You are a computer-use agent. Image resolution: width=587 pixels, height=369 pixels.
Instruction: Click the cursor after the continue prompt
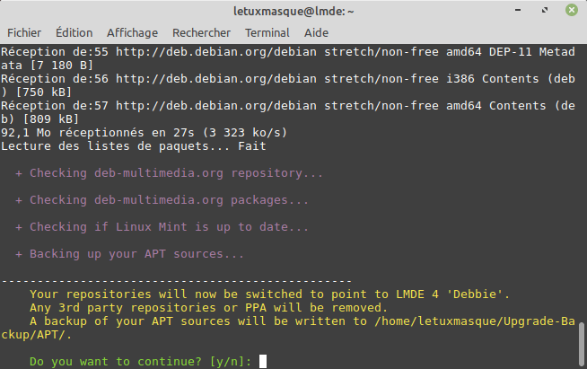point(262,362)
